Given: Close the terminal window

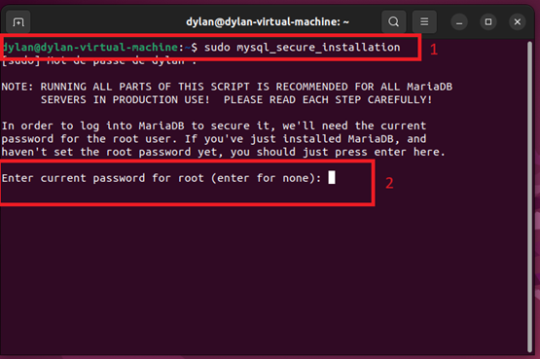Looking at the screenshot, I should 518,22.
